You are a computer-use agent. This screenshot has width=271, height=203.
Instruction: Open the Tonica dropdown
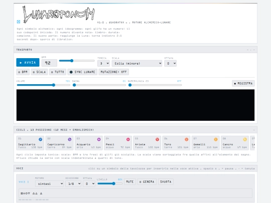[x=103, y=63]
